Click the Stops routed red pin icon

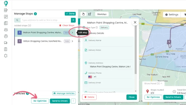click(148, 92)
